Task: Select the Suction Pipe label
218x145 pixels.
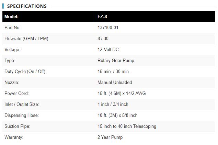Action: (x=17, y=126)
